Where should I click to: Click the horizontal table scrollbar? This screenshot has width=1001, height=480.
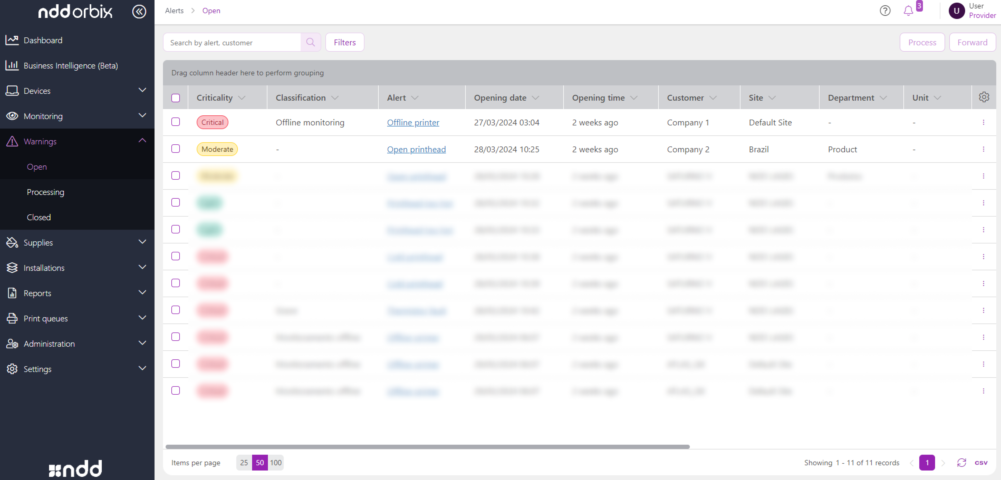427,447
